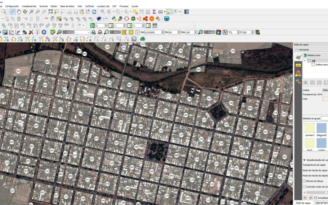Open the DB Manager database icon

click(x=166, y=19)
